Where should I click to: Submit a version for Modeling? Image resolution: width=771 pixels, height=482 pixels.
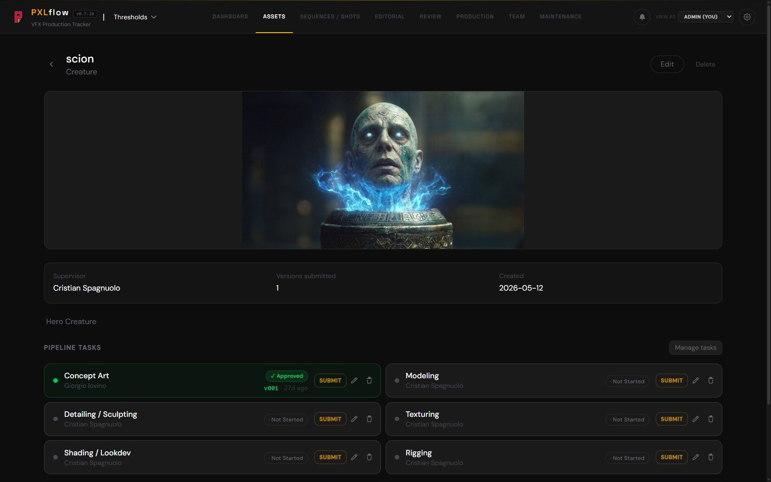672,381
